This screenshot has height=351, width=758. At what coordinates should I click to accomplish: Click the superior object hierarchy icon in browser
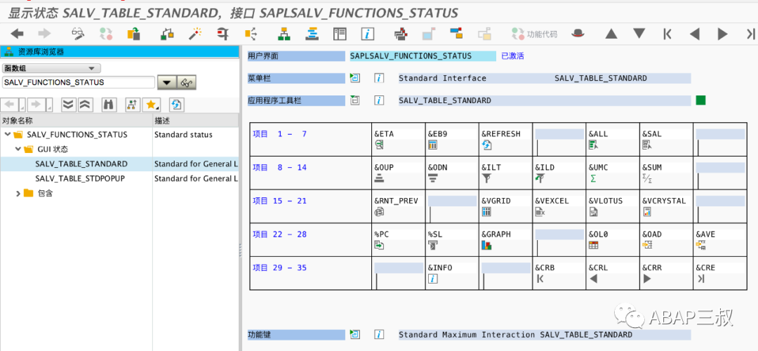click(x=131, y=104)
